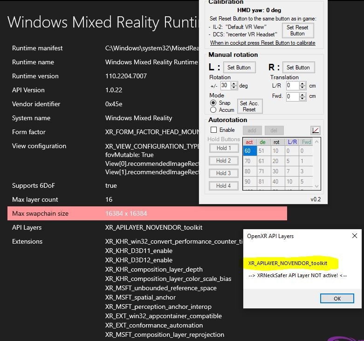The width and height of the screenshot is (364, 341).
Task: Decrease the L/R translation value
Action: tap(302, 88)
